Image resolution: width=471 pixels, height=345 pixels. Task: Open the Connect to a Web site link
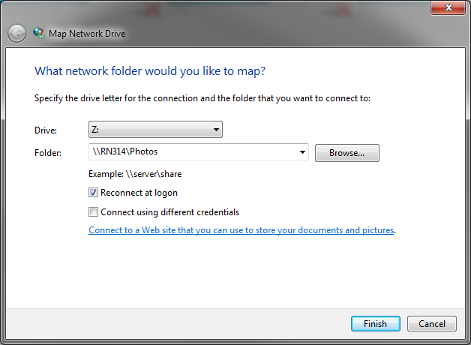pos(241,230)
